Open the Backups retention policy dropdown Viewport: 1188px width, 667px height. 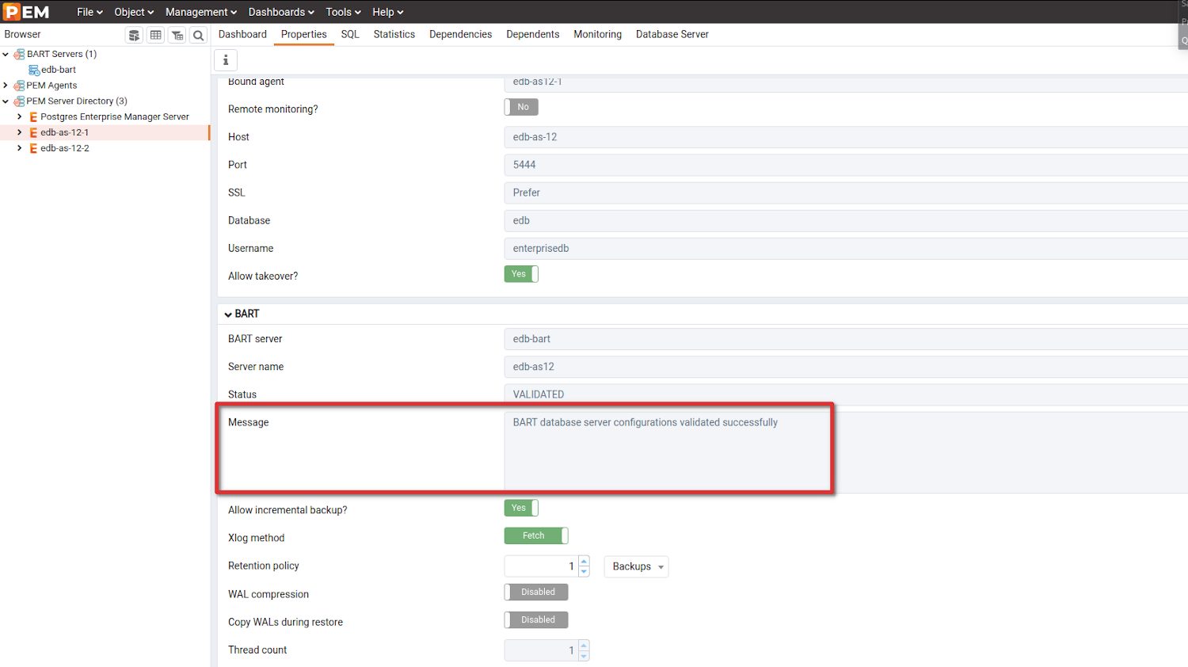tap(637, 566)
